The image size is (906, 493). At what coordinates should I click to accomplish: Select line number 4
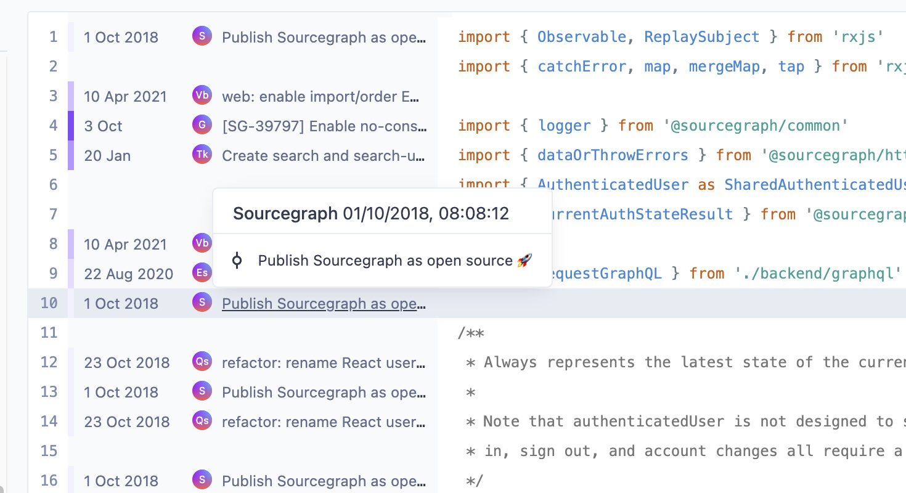pos(53,126)
